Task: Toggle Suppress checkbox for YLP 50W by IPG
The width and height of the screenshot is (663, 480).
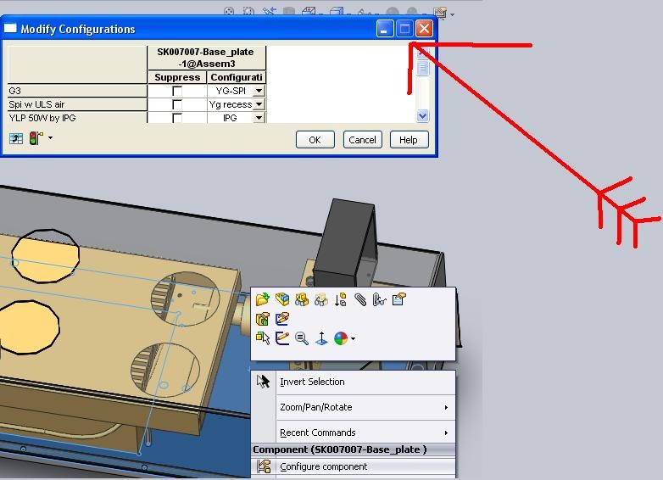Action: coord(177,118)
